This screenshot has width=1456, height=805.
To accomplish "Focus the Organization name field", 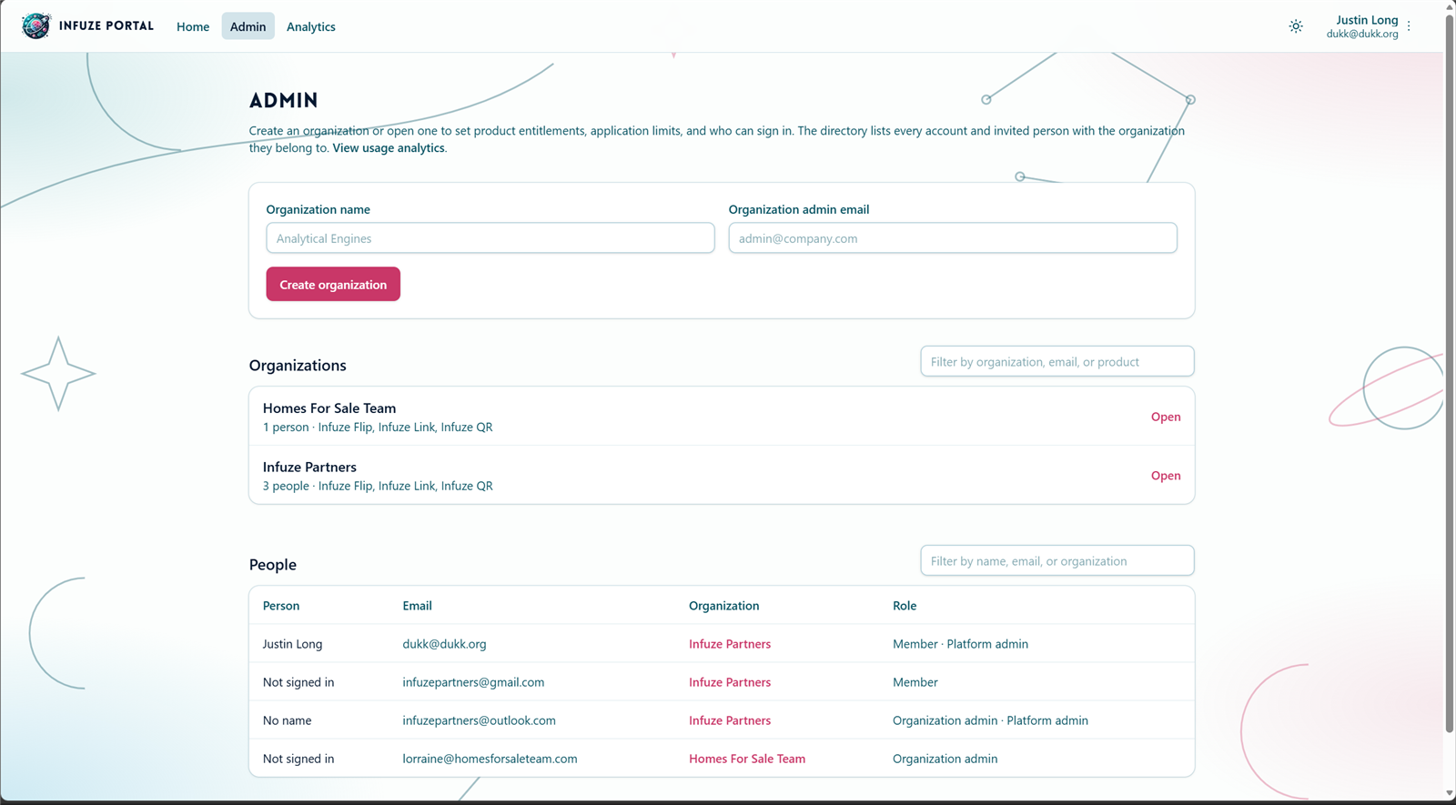I will click(x=490, y=238).
